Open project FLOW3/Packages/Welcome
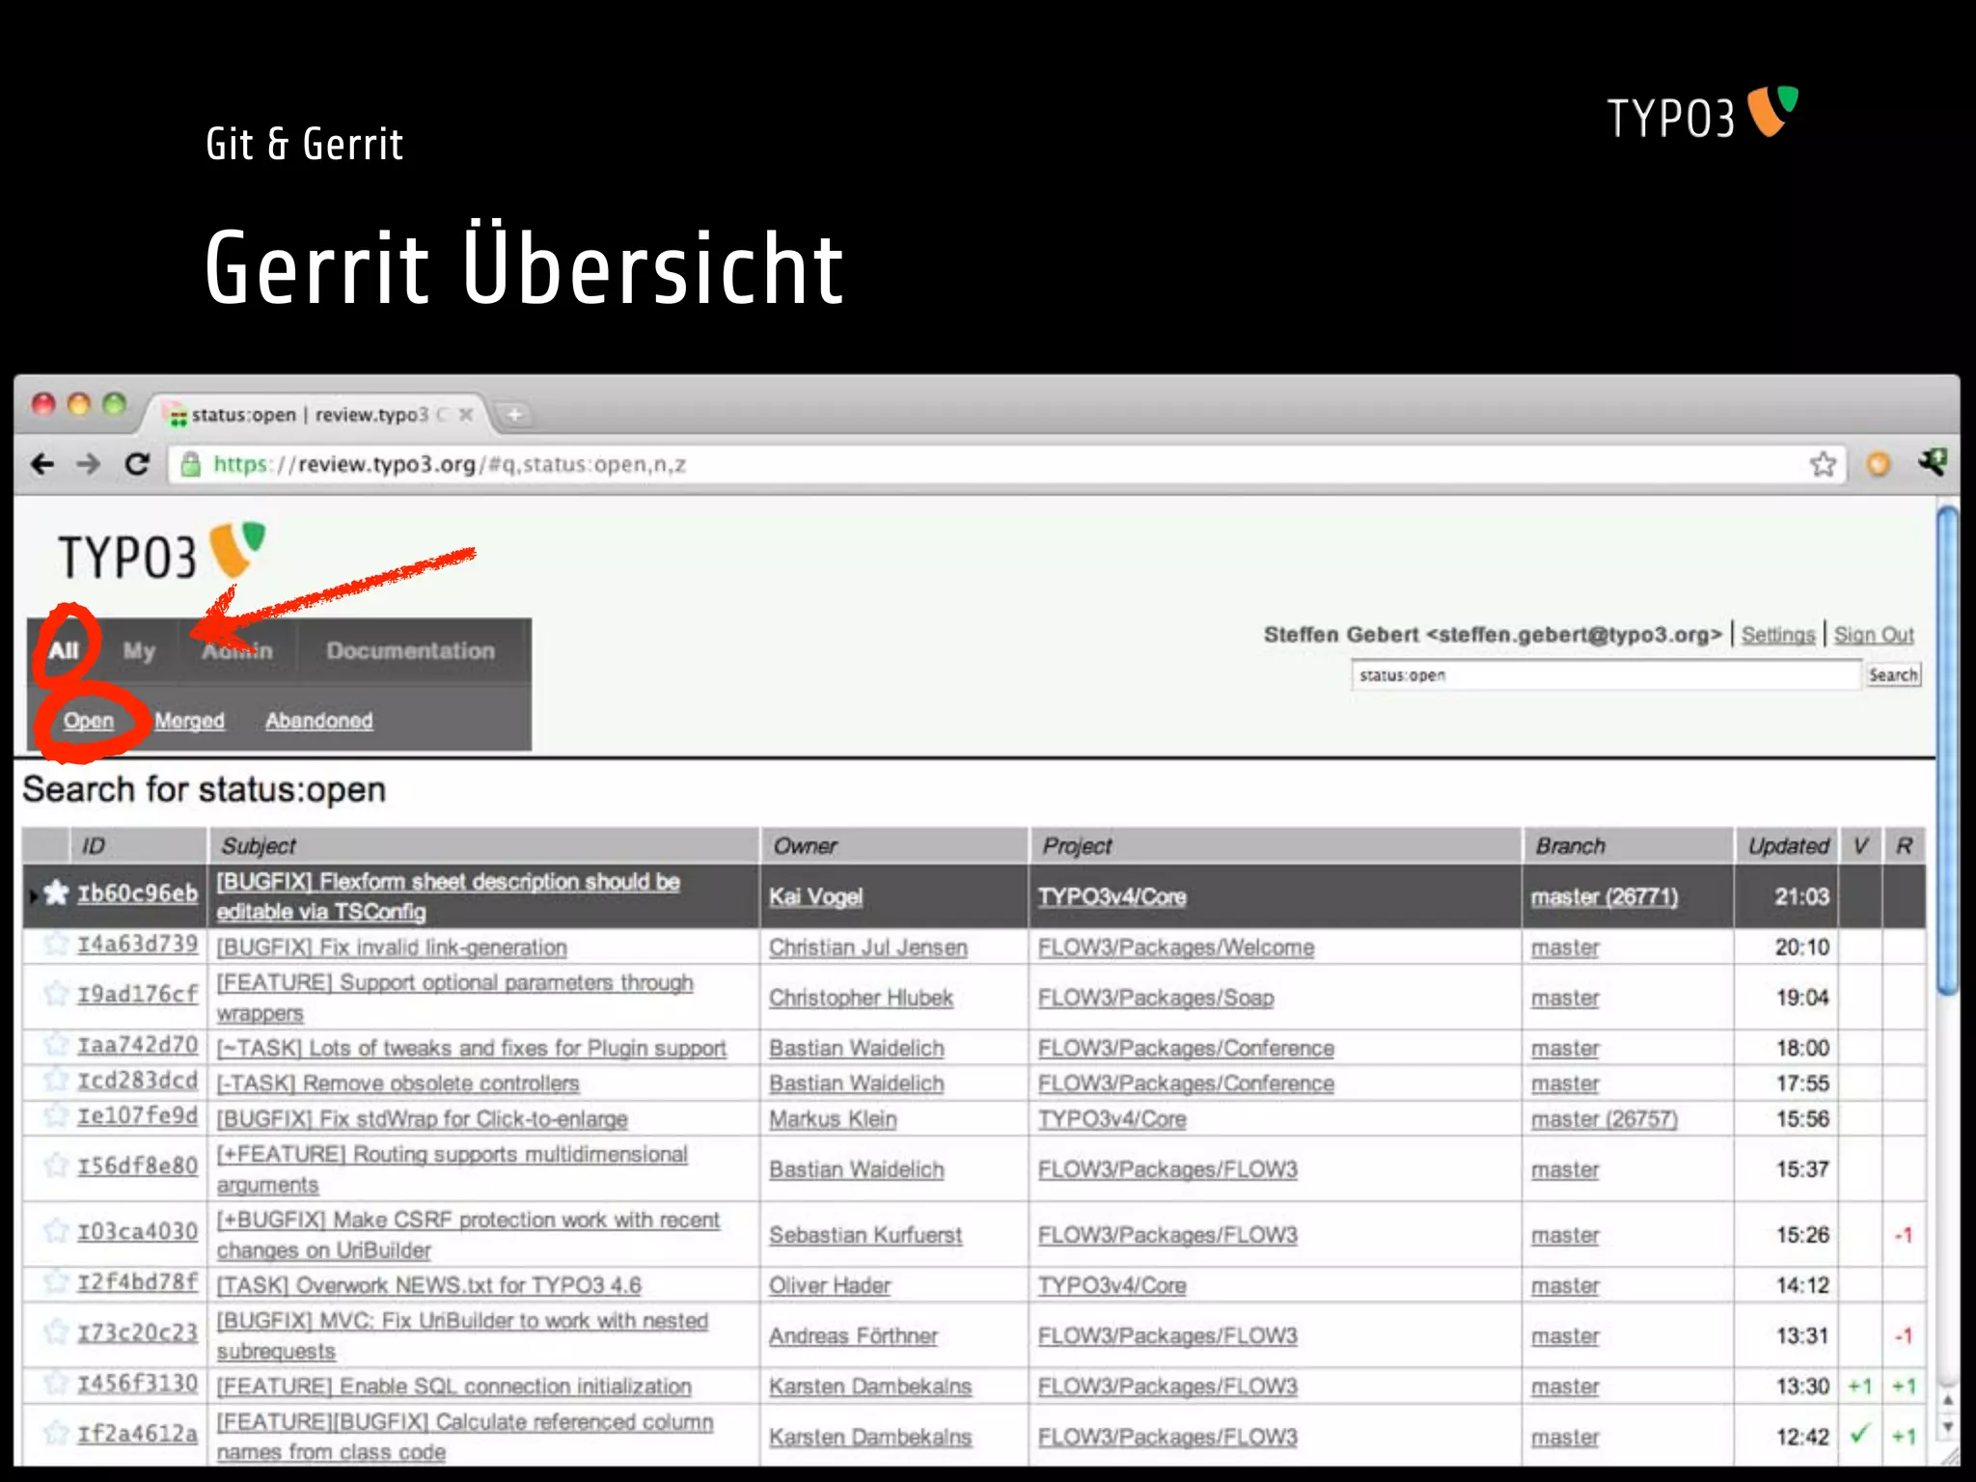This screenshot has height=1482, width=1976. (x=1176, y=947)
